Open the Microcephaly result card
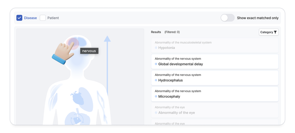Image resolution: width=295 pixels, height=133 pixels. pos(215,94)
